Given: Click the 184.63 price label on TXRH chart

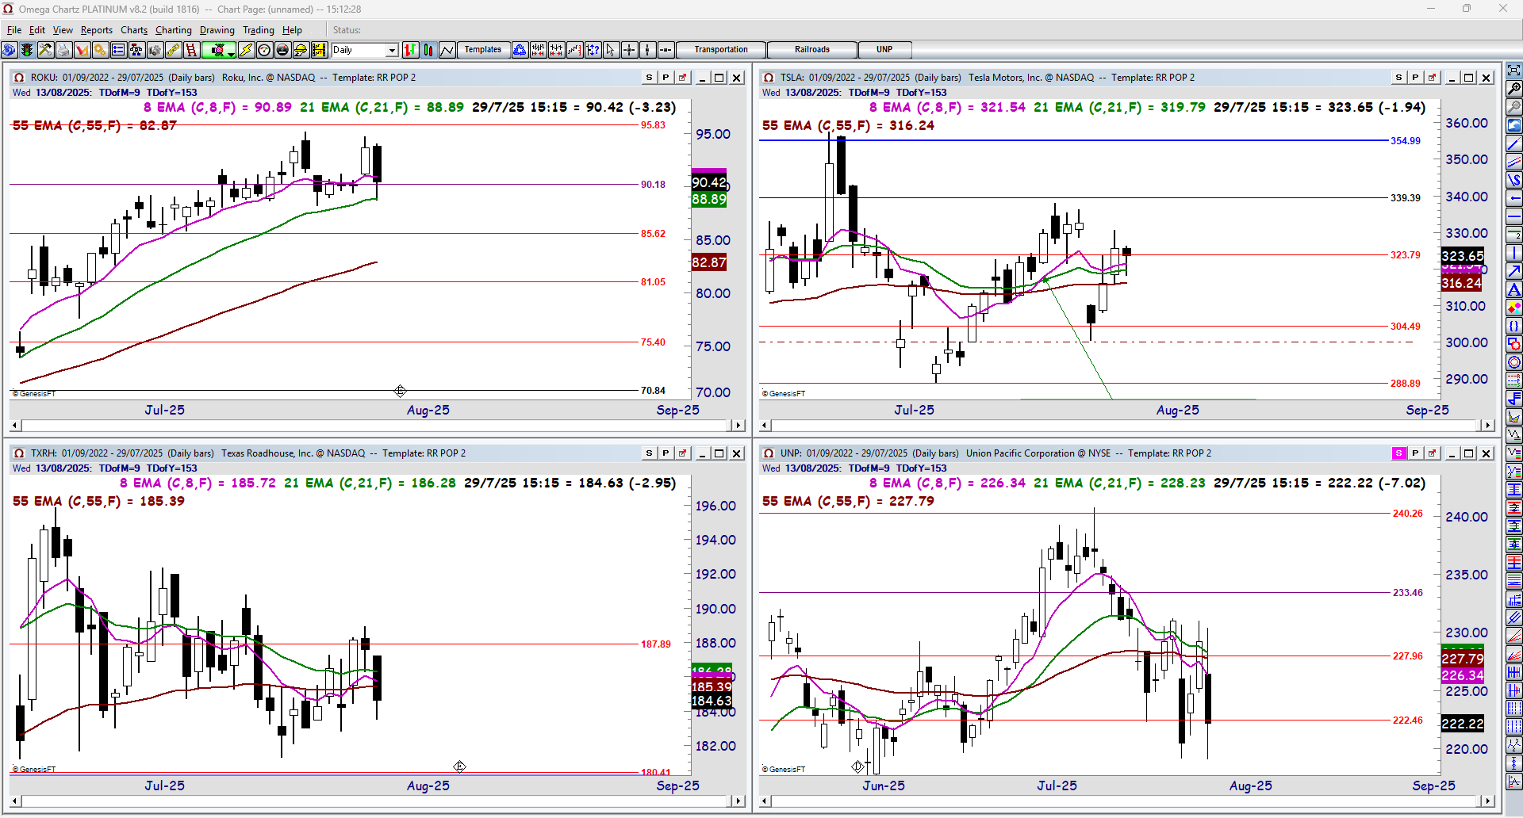Looking at the screenshot, I should tap(712, 701).
